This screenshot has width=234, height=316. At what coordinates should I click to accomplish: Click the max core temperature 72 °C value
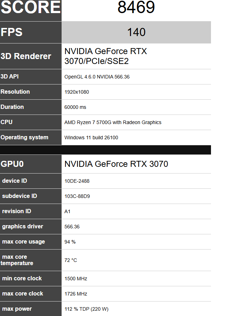(71, 260)
